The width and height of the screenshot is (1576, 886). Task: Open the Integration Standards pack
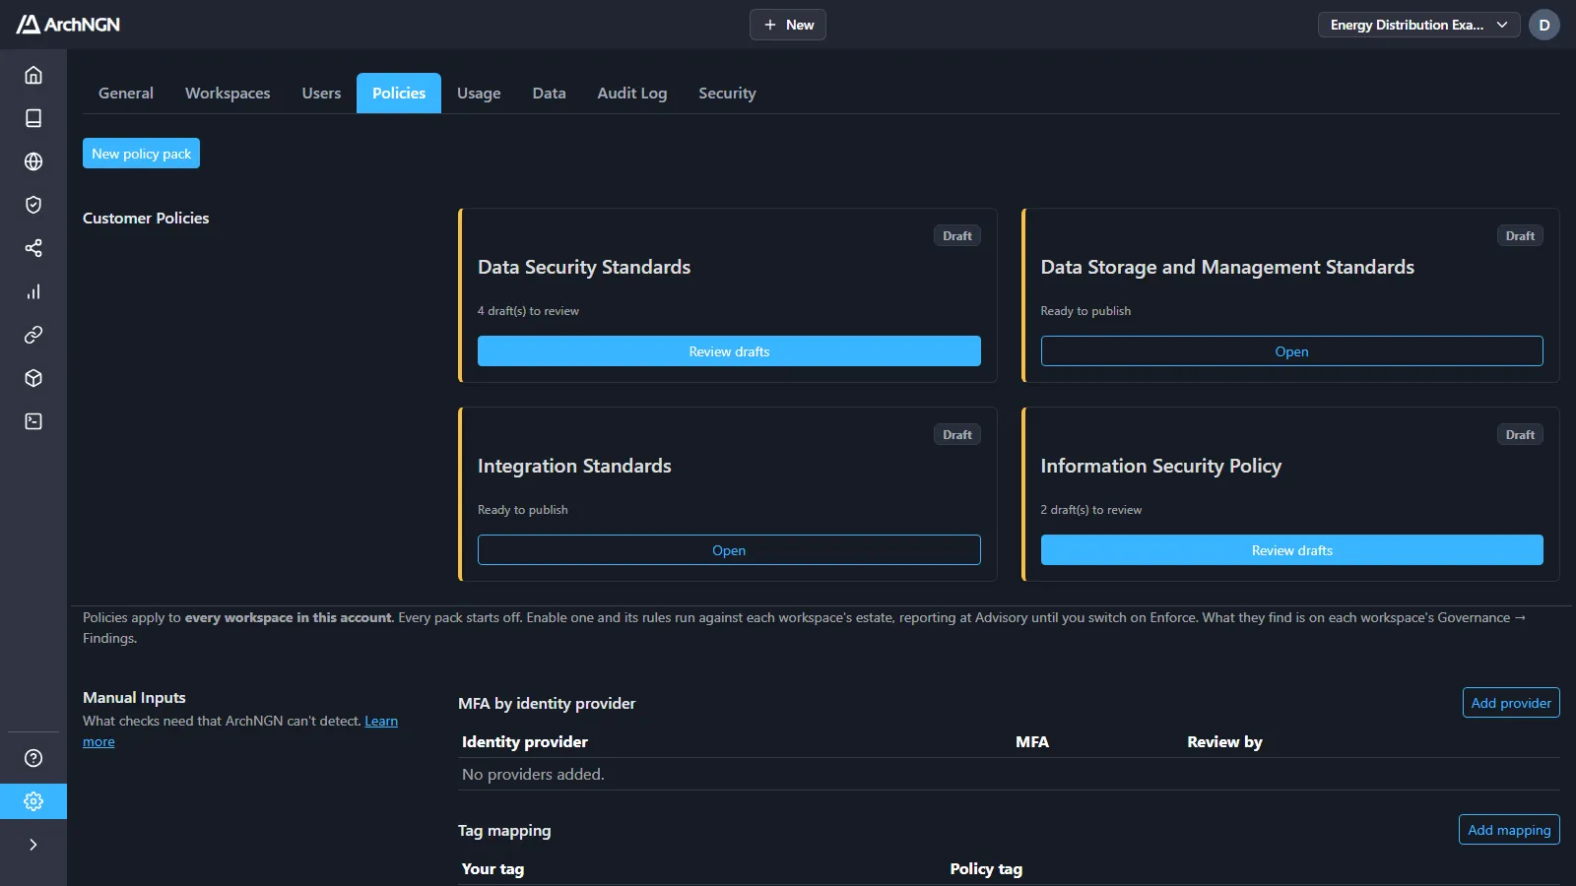[x=729, y=550]
